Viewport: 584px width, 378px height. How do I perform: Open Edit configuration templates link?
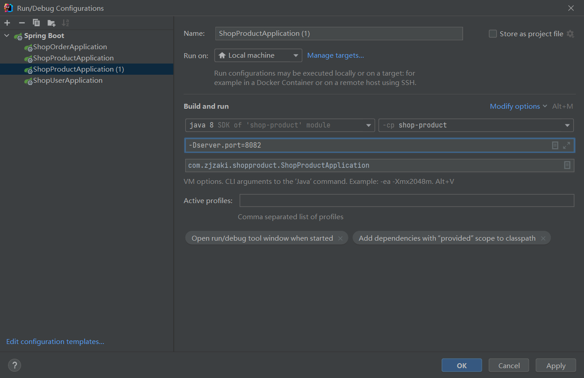tap(55, 342)
